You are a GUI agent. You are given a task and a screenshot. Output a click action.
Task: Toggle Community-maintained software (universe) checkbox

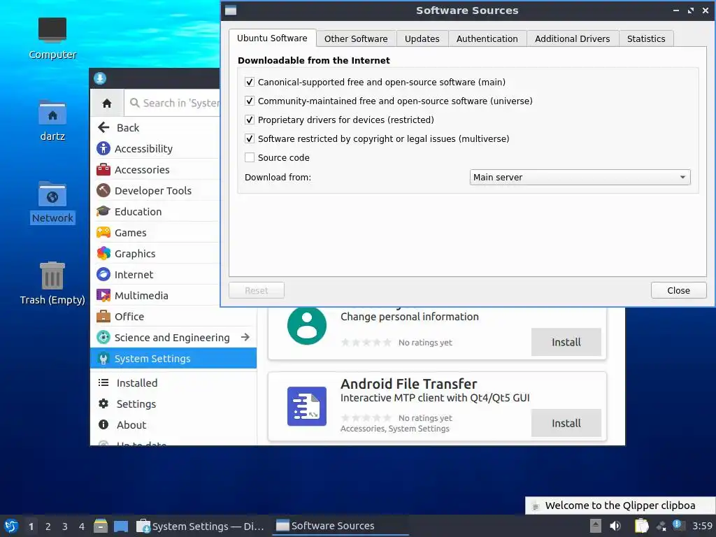(x=250, y=101)
